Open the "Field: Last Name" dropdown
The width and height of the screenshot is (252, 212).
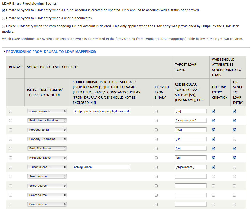[47, 158]
